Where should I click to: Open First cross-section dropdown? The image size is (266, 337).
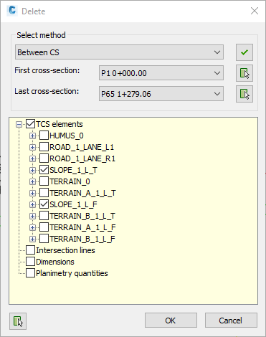[x=161, y=73]
